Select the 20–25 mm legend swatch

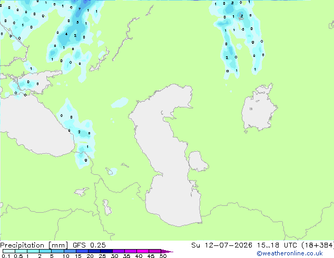(x=94, y=251)
